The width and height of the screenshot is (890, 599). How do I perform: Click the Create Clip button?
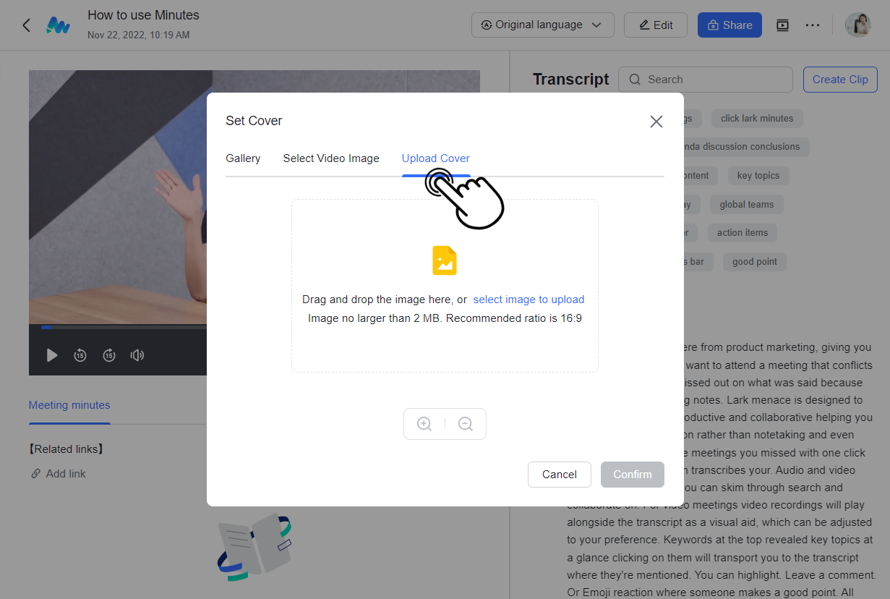coord(839,80)
